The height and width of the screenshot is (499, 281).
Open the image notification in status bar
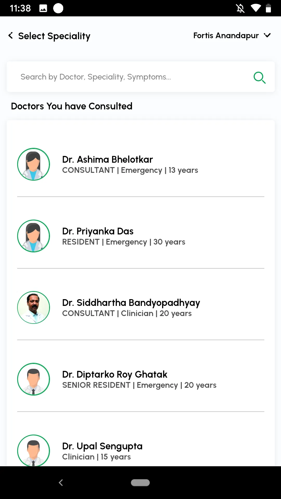click(x=43, y=8)
